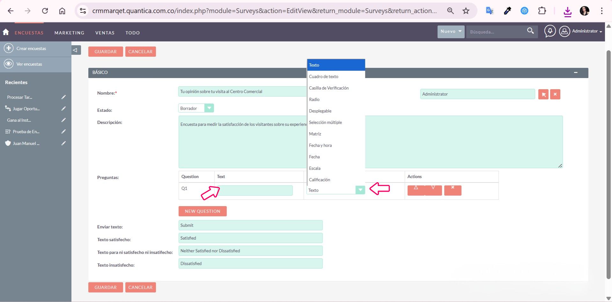Viewport: 612px width, 302px height.
Task: Delete question Q1 with the X button
Action: 453,190
